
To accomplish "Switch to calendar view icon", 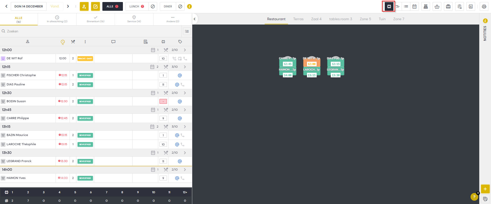I will coord(414,7).
